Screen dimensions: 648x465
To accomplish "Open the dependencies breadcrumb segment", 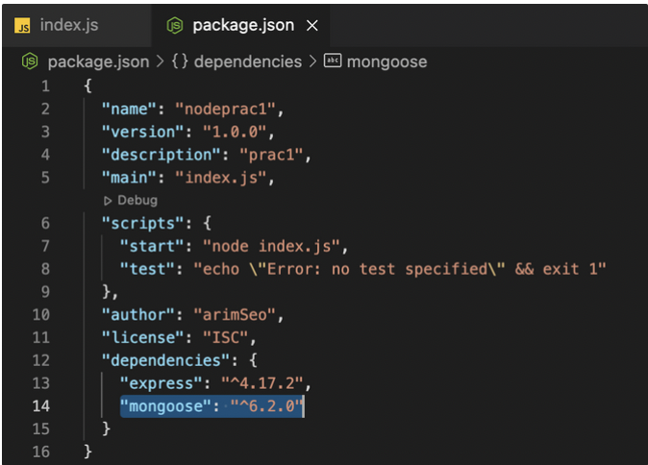I will click(x=248, y=61).
